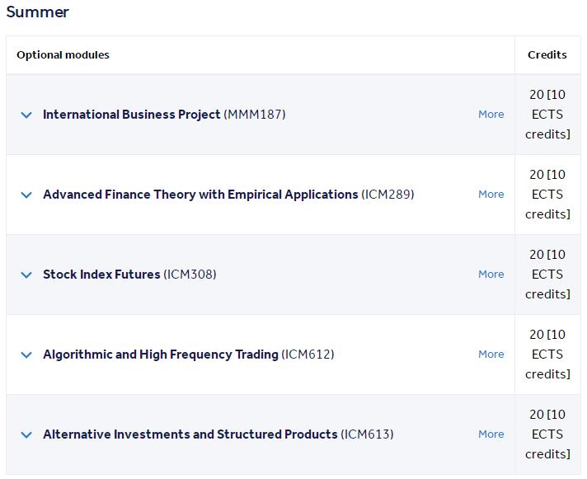
Task: Select the Stock Index Futures module title
Action: pyautogui.click(x=101, y=275)
